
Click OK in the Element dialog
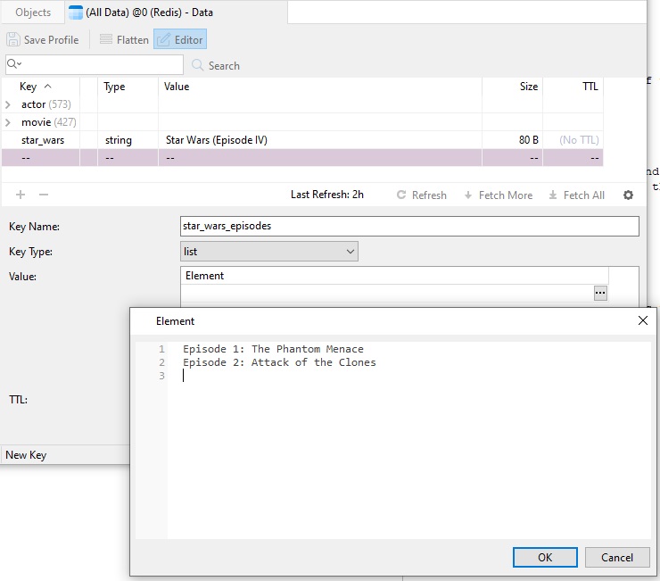point(545,558)
